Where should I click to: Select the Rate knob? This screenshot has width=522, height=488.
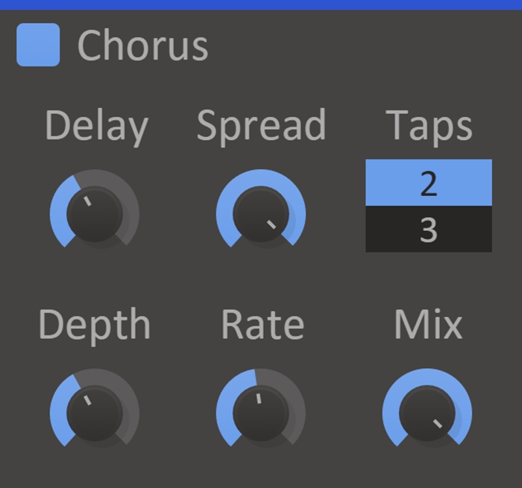pyautogui.click(x=261, y=413)
